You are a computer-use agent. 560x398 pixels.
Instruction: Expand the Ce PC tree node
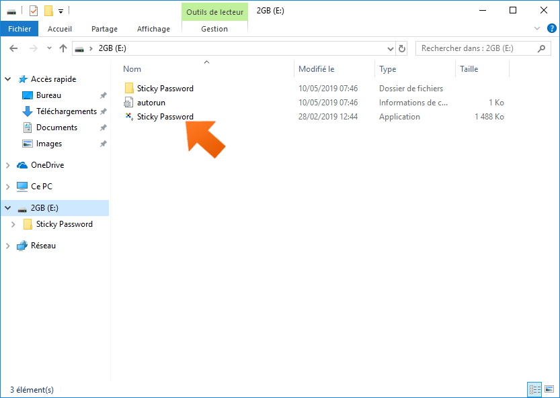(x=8, y=187)
